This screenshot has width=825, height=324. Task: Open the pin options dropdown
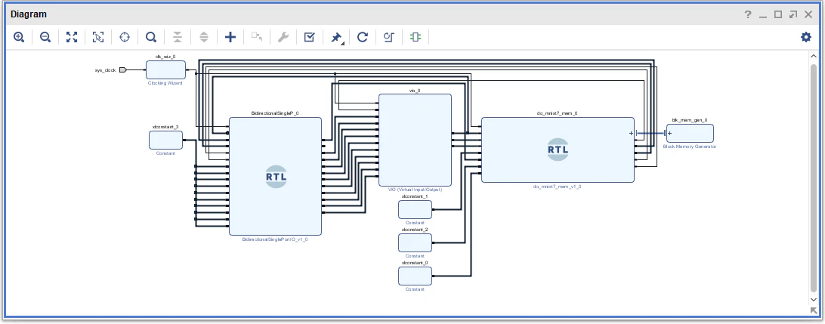[337, 37]
